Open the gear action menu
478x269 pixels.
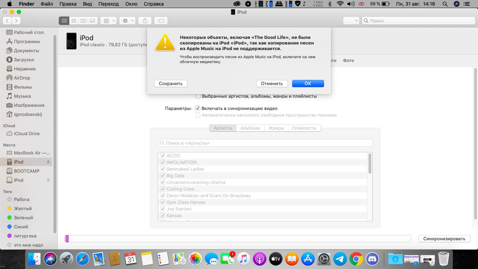coord(127,21)
